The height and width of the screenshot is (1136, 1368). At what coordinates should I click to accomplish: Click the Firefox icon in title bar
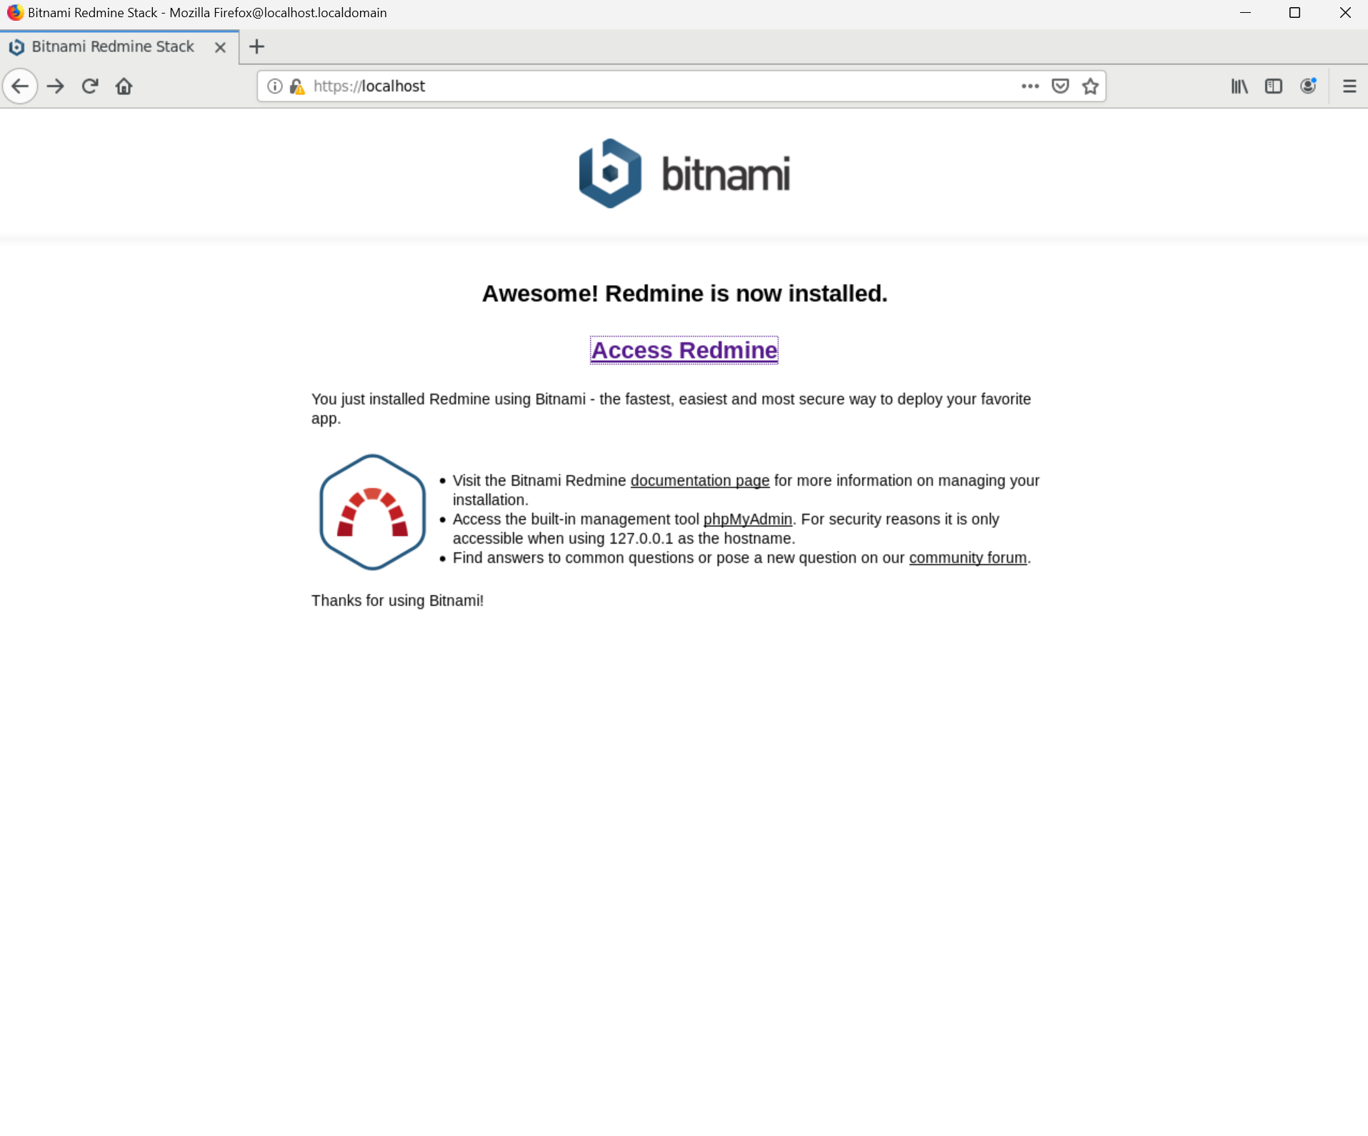(14, 13)
